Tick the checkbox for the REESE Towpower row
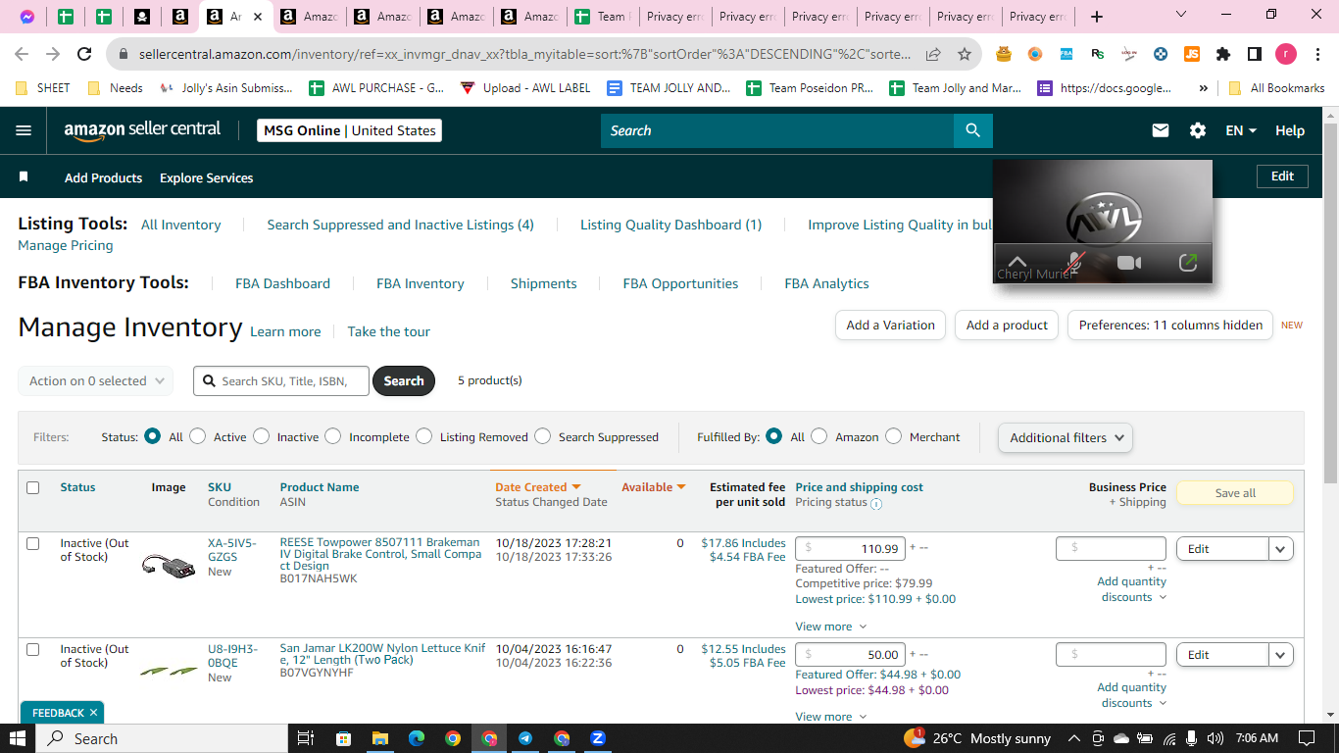 tap(33, 543)
